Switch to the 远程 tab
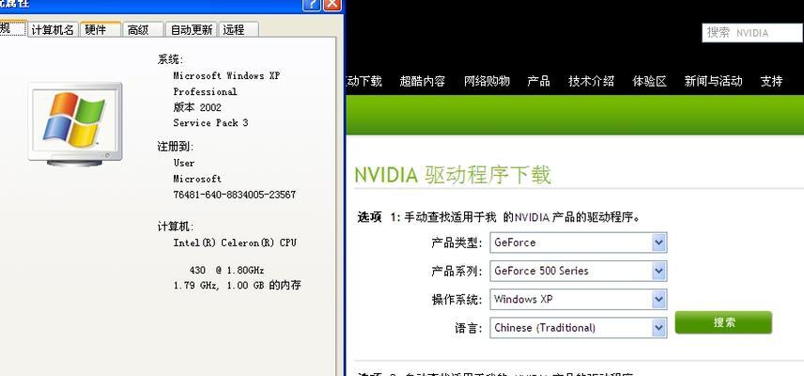 238,30
